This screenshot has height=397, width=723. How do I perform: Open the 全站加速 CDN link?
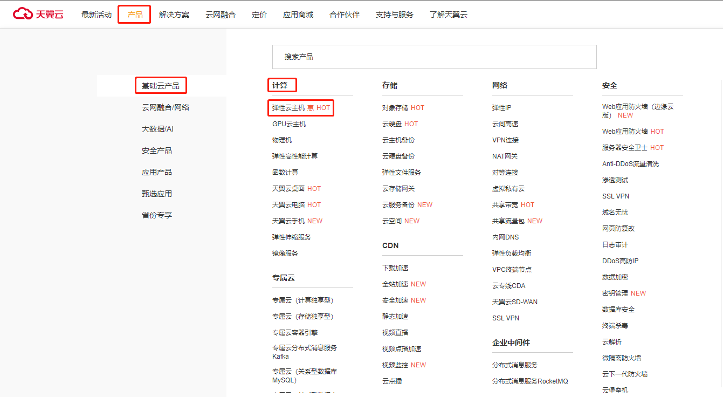click(x=395, y=284)
